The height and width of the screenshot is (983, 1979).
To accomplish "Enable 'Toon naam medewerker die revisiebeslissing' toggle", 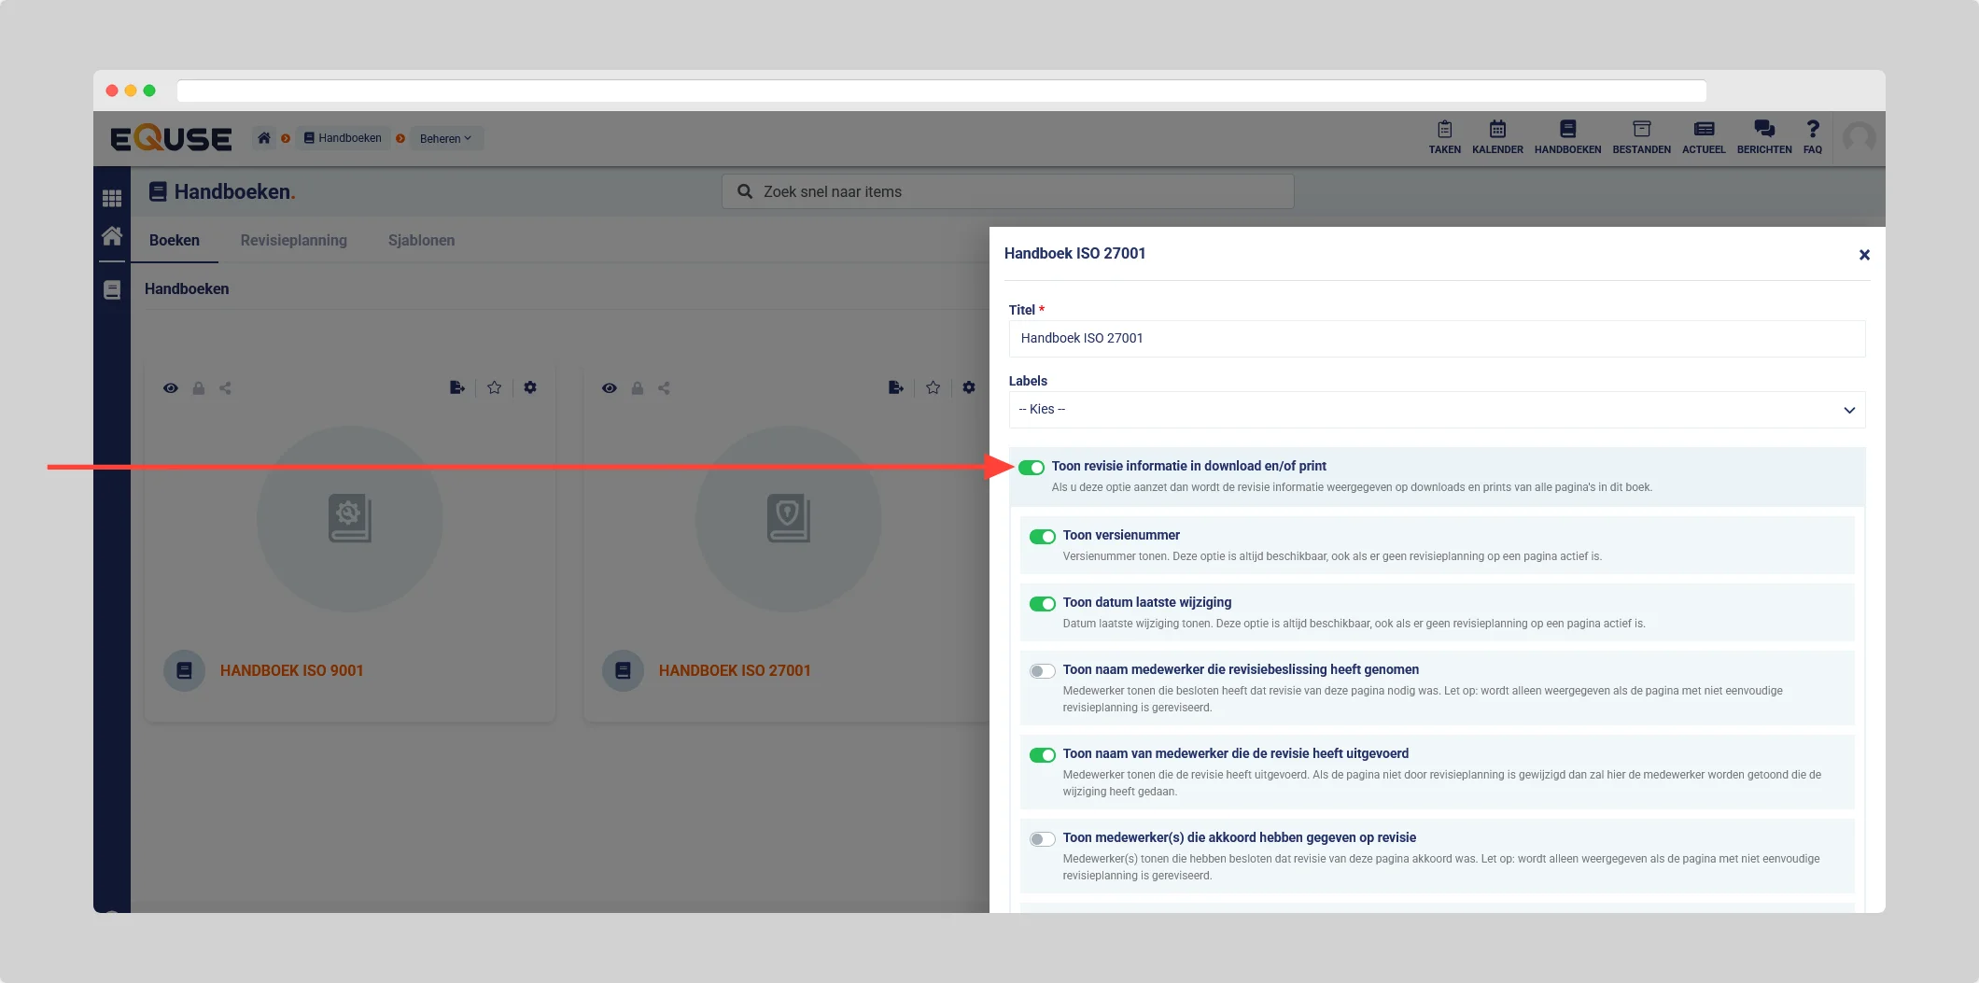I will click(1042, 671).
